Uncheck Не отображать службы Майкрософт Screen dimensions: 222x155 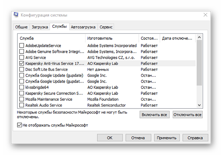pyautogui.click(x=19, y=125)
